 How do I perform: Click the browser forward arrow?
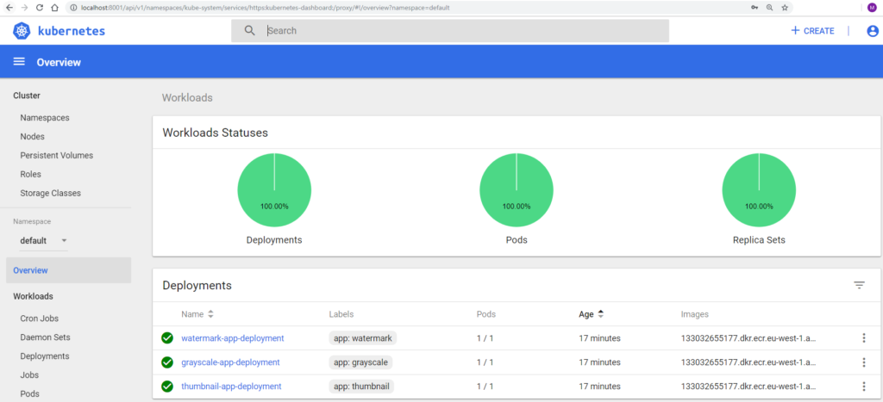tap(24, 8)
